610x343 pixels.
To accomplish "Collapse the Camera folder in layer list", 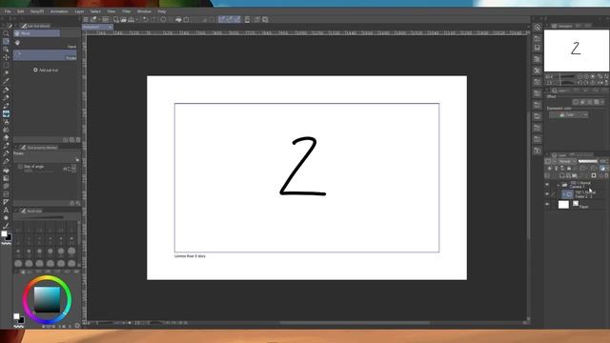I will (x=558, y=185).
